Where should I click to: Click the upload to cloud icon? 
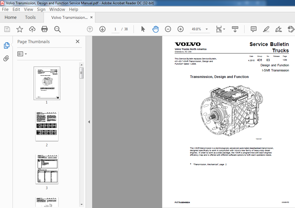[32, 29]
